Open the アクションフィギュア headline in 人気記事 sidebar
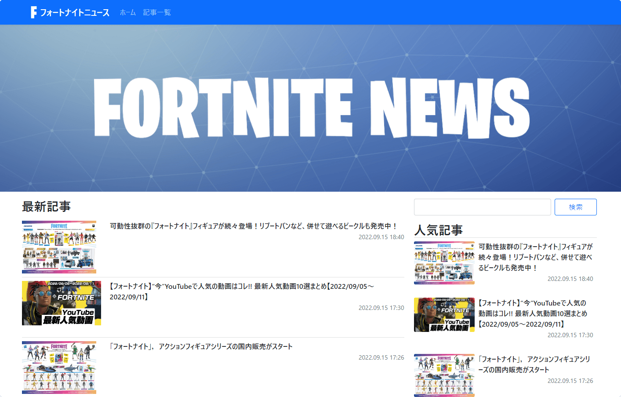 point(534,364)
